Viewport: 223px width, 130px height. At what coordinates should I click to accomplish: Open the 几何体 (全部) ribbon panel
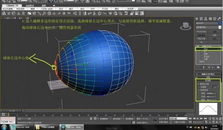click(x=47, y=9)
